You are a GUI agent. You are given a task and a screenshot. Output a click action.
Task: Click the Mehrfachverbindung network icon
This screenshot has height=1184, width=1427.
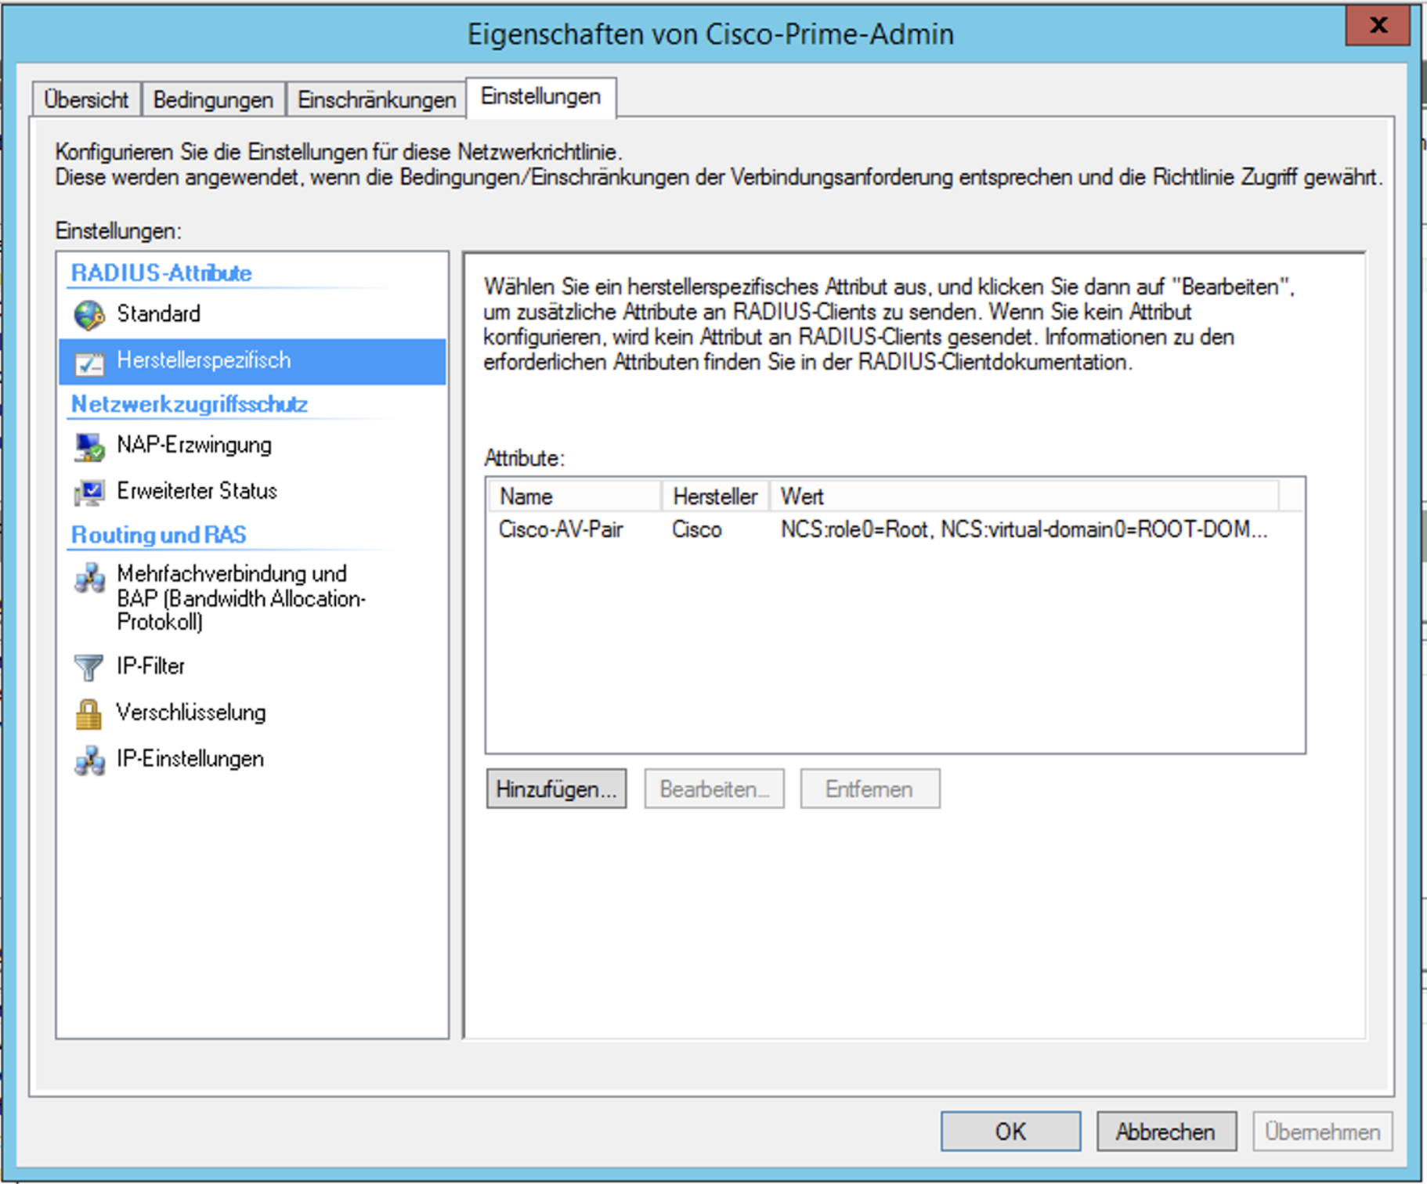[x=89, y=578]
